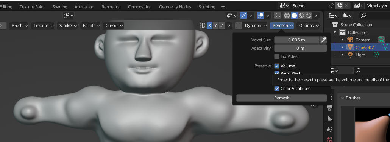The width and height of the screenshot is (390, 142).
Task: Click the Remesh button in popover
Action: (x=282, y=98)
